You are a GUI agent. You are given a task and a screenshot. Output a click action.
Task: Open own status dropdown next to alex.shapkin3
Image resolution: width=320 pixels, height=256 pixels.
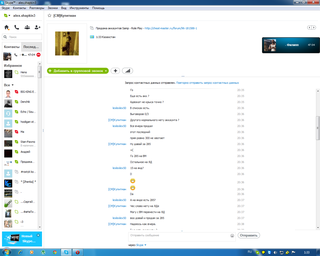pyautogui.click(x=9, y=15)
